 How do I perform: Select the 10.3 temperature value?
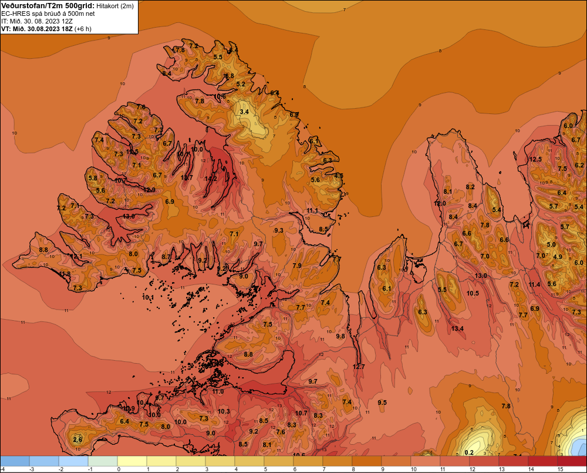[x=224, y=411]
